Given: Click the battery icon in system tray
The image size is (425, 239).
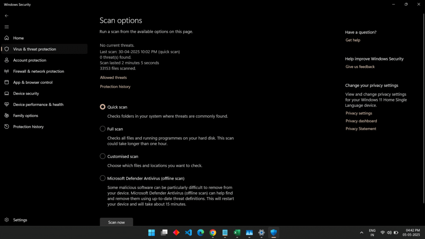Looking at the screenshot, I should (x=396, y=232).
